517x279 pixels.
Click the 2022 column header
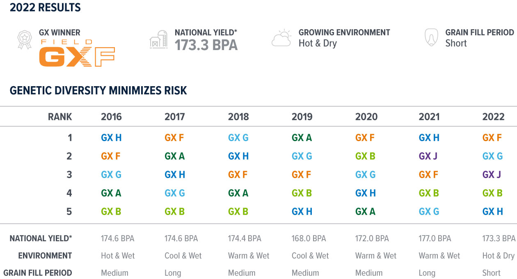coord(493,117)
